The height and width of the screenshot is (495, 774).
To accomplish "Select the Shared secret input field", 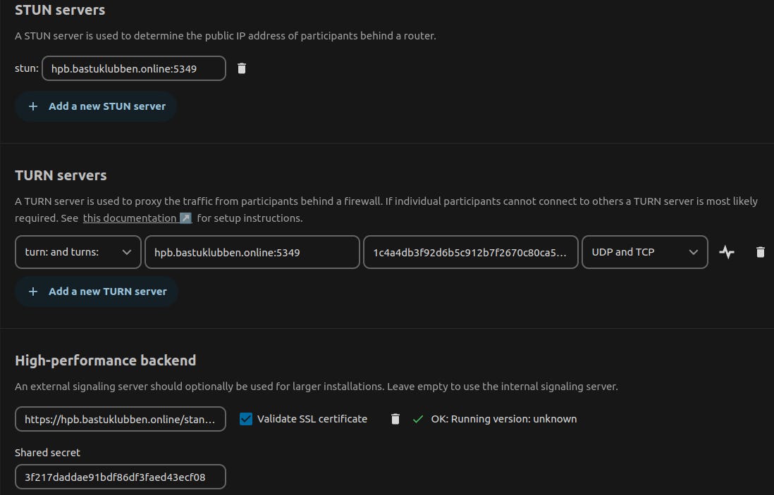I will click(120, 477).
